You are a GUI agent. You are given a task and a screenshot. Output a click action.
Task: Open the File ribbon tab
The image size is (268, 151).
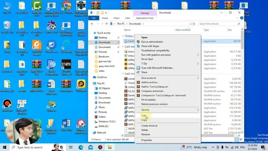(x=94, y=18)
